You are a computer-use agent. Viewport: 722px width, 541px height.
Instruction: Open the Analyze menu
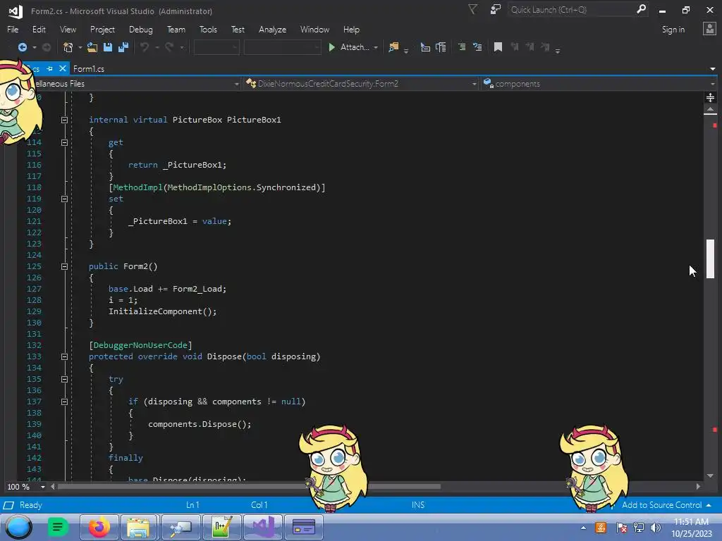272,30
